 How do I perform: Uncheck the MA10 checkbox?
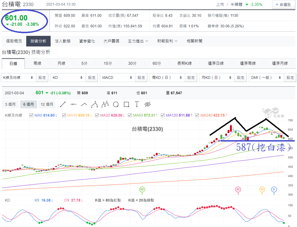tap(64, 115)
